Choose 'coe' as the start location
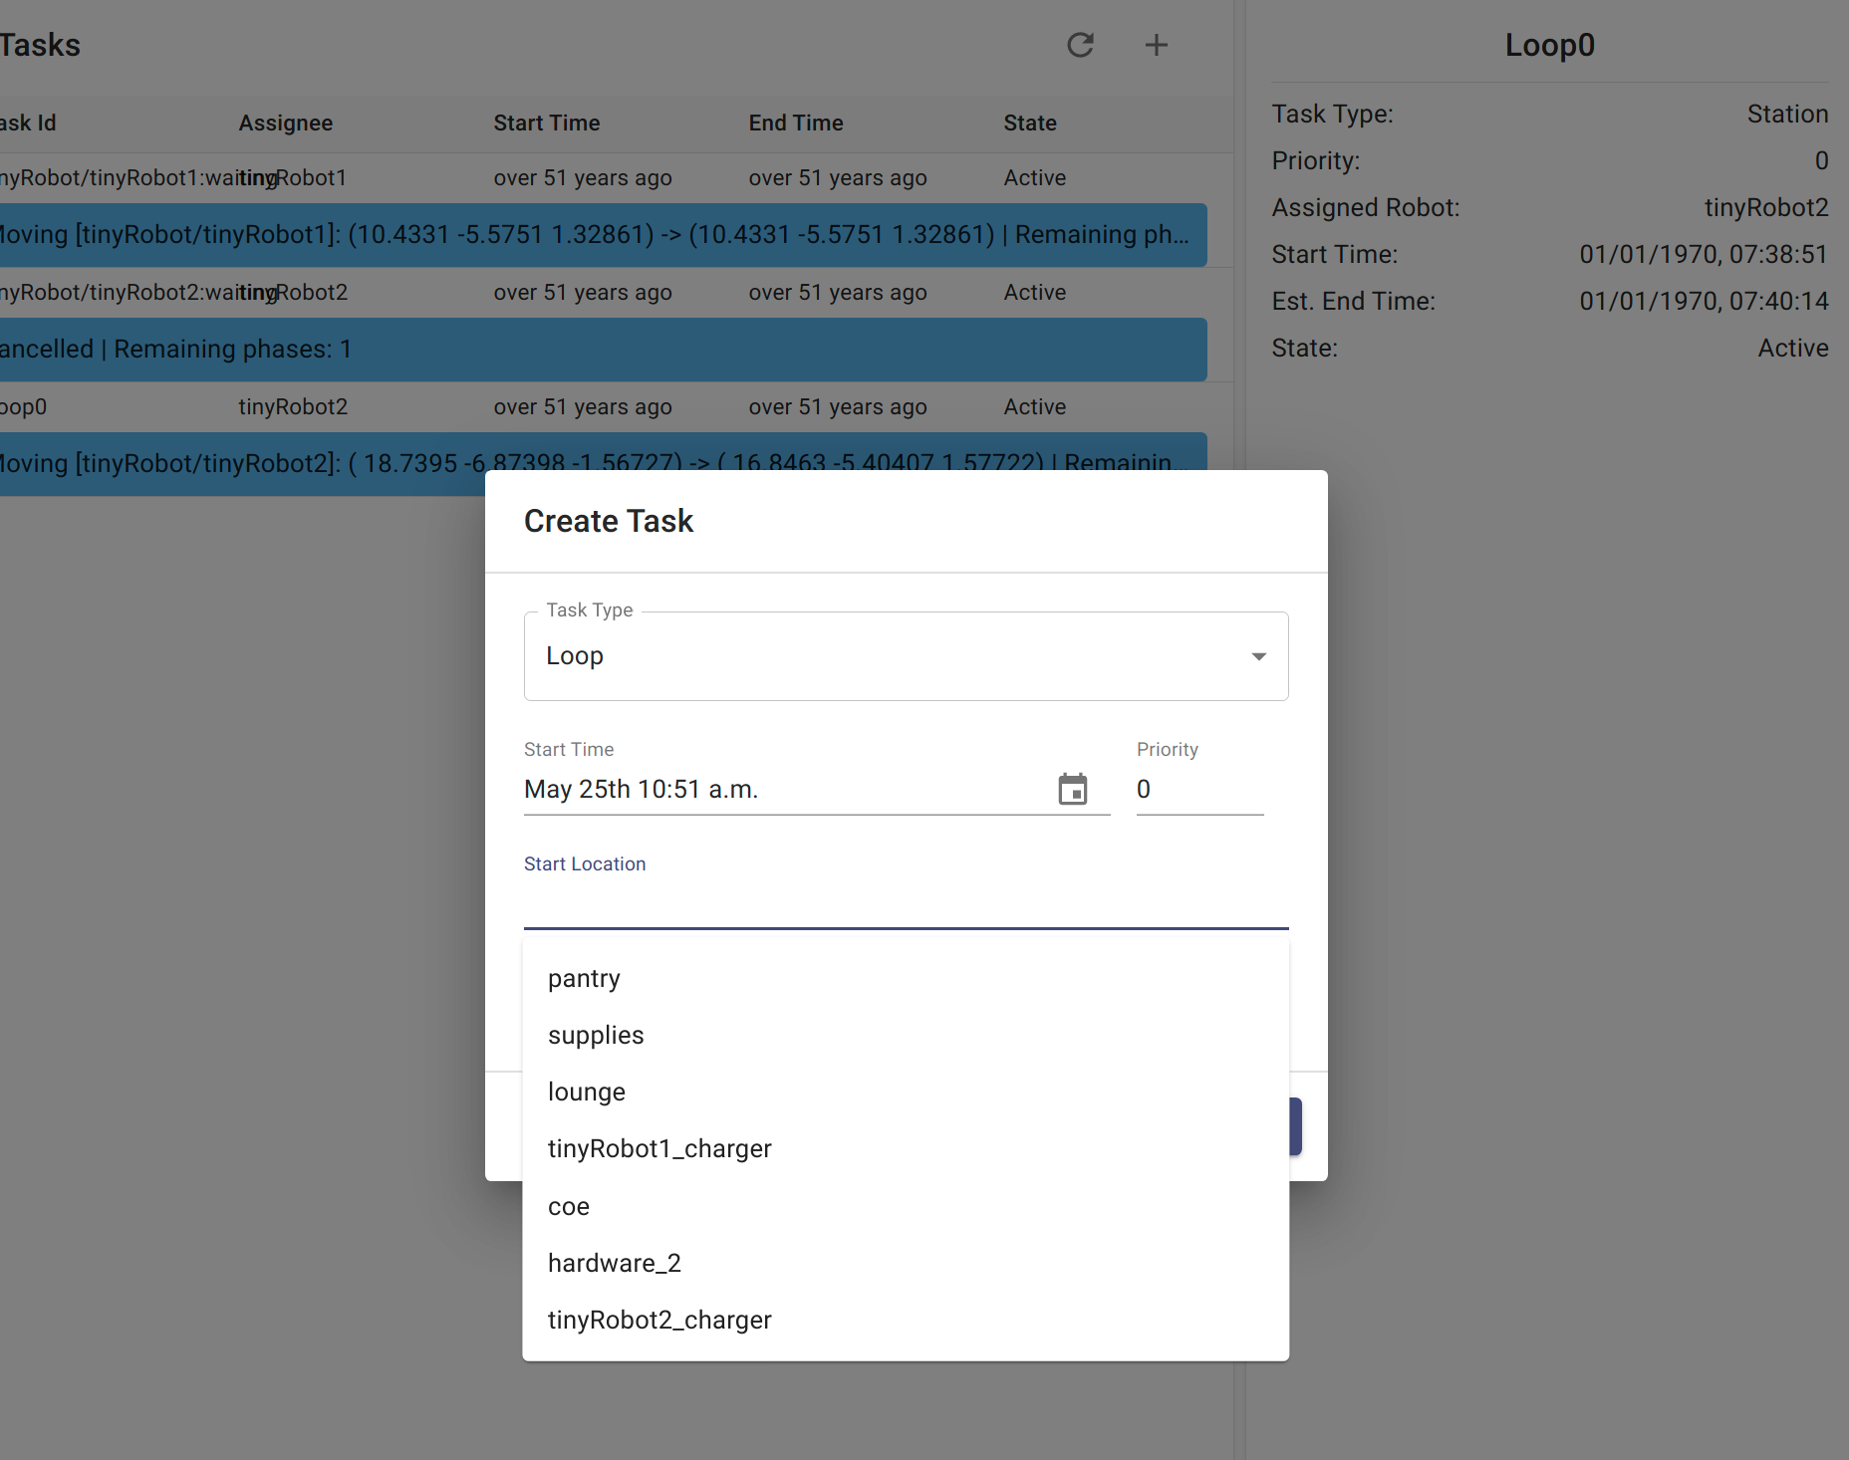Viewport: 1849px width, 1460px height. [568, 1205]
